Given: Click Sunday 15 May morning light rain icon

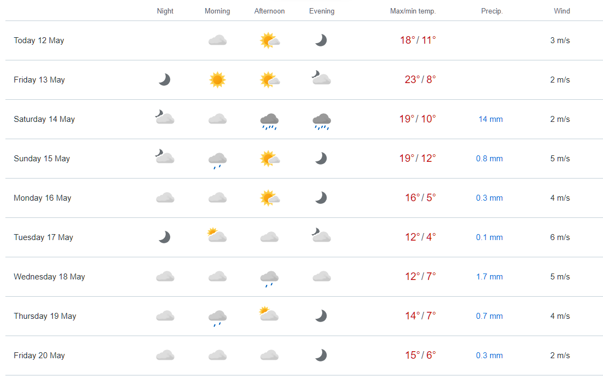Looking at the screenshot, I should 218,161.
